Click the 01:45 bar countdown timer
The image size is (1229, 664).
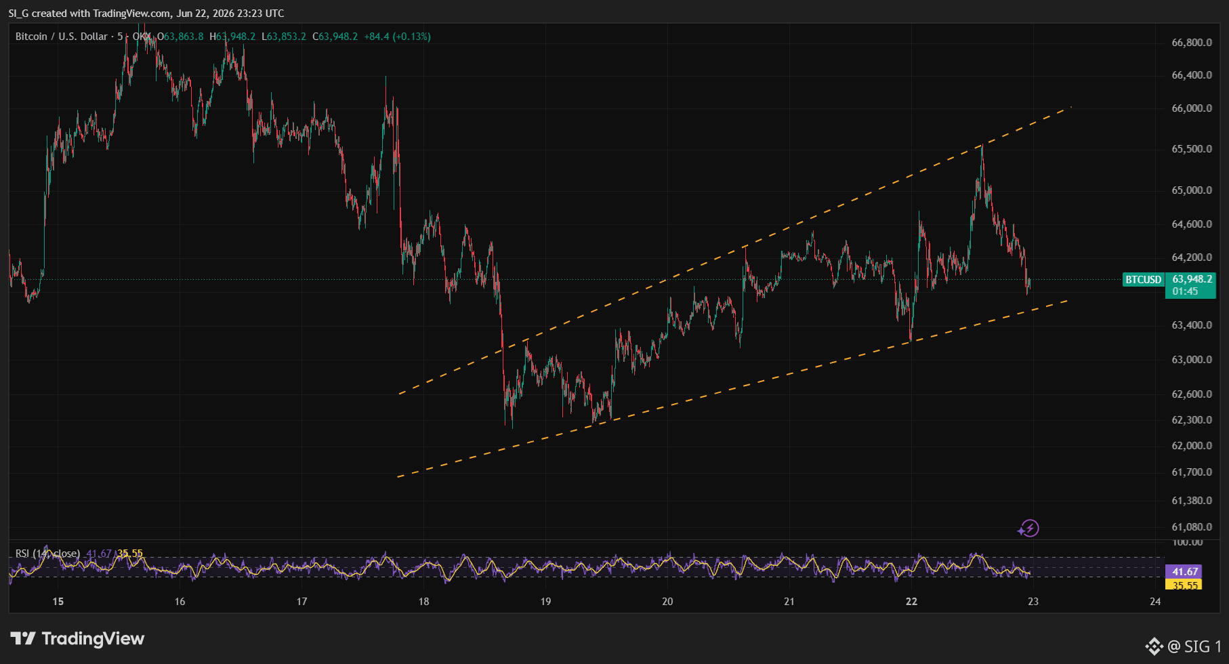tap(1185, 291)
